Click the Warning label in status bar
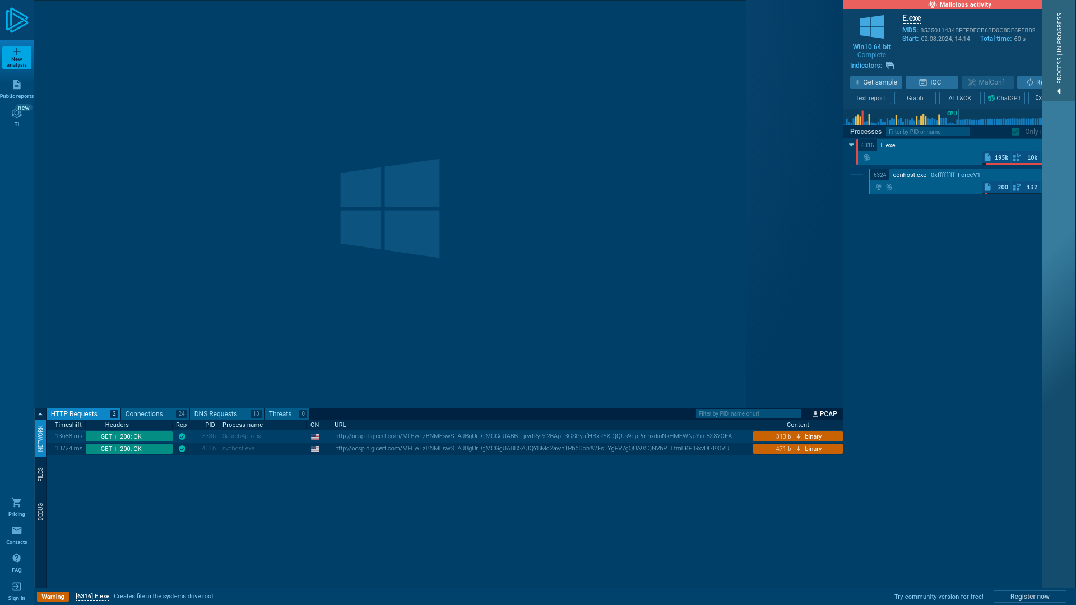 (x=53, y=597)
